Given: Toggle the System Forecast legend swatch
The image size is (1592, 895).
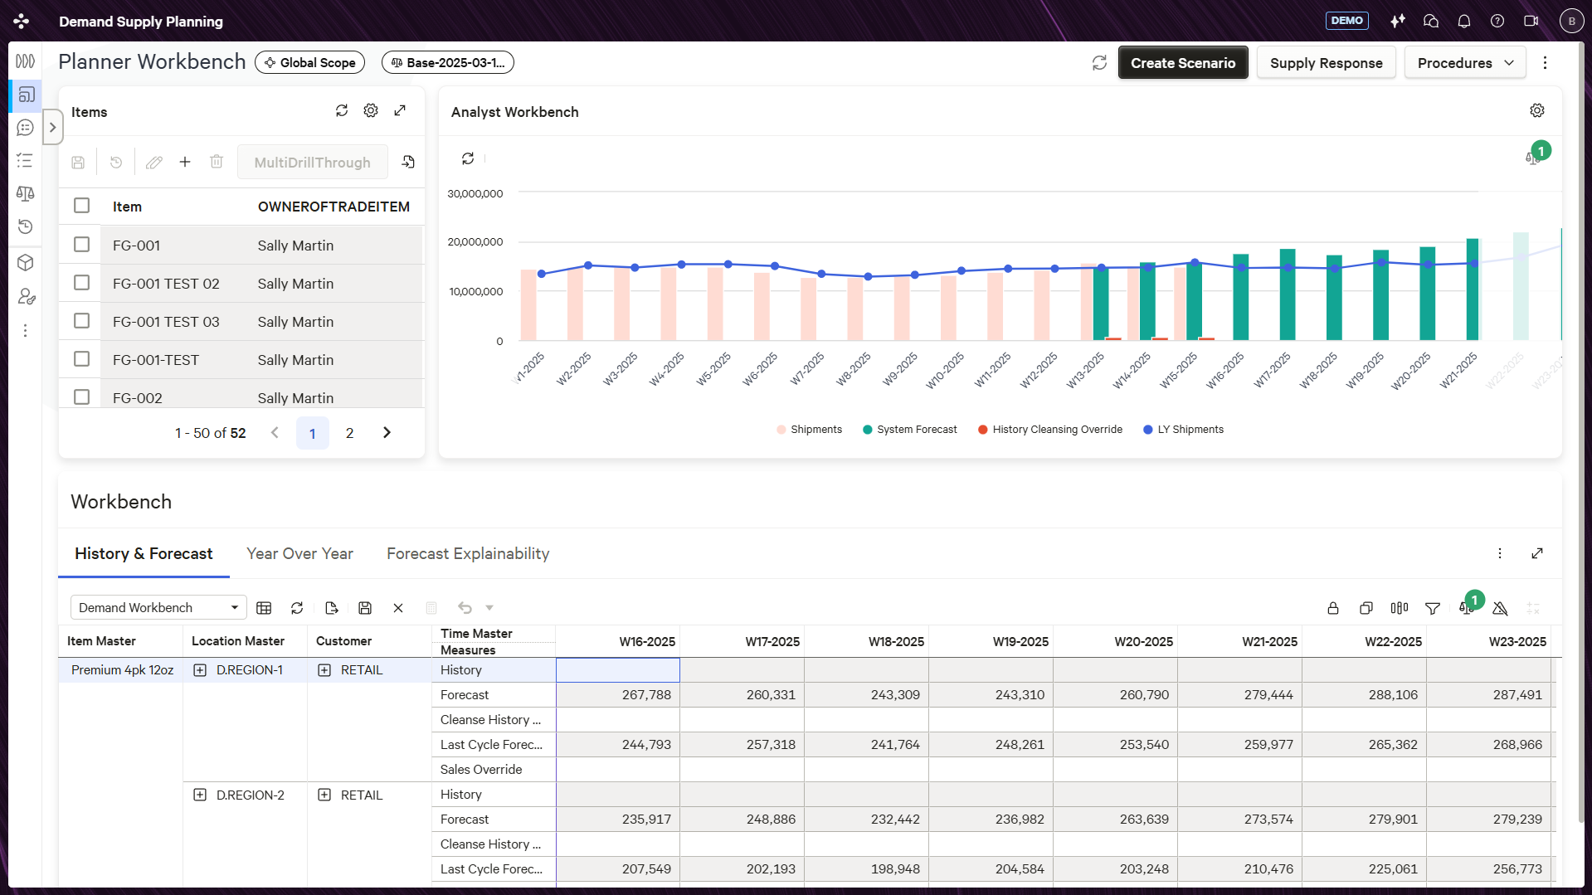Looking at the screenshot, I should (x=867, y=430).
